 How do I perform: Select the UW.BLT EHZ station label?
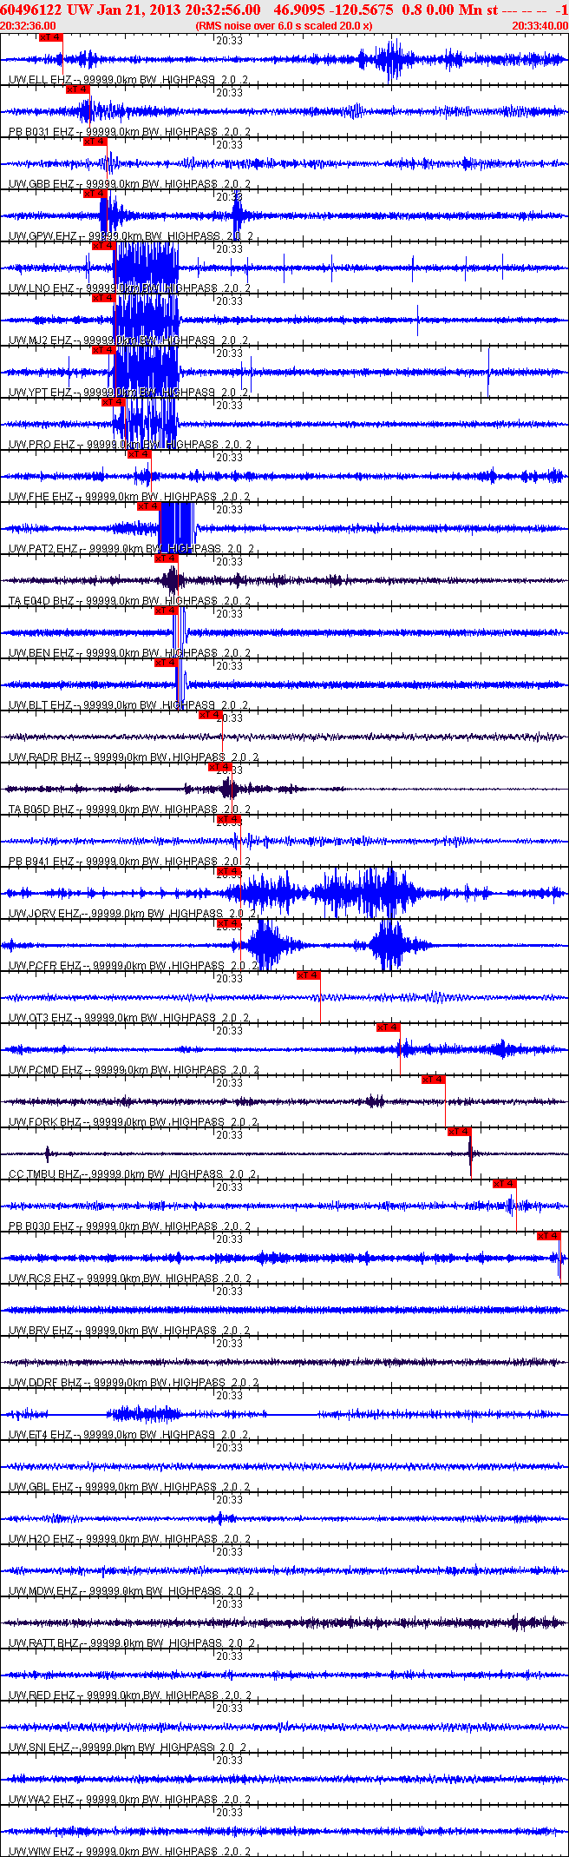(x=41, y=705)
